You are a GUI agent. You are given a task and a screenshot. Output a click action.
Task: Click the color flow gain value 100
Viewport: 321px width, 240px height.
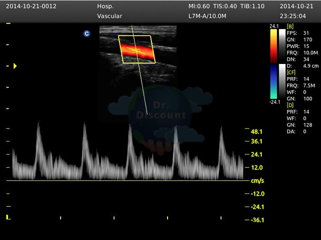[x=307, y=98]
